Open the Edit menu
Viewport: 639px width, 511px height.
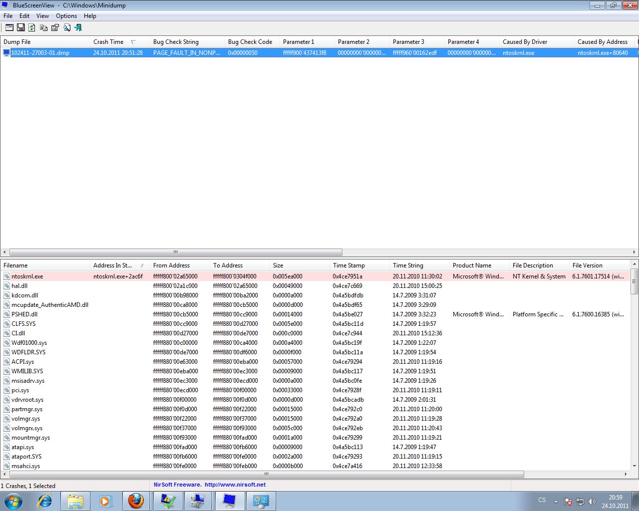point(24,16)
